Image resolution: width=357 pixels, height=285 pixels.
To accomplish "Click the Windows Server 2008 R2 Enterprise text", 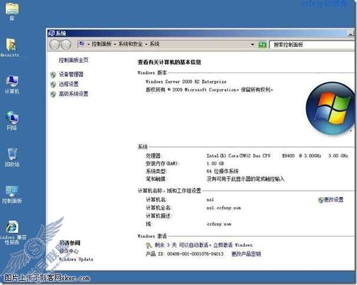I will tap(186, 82).
